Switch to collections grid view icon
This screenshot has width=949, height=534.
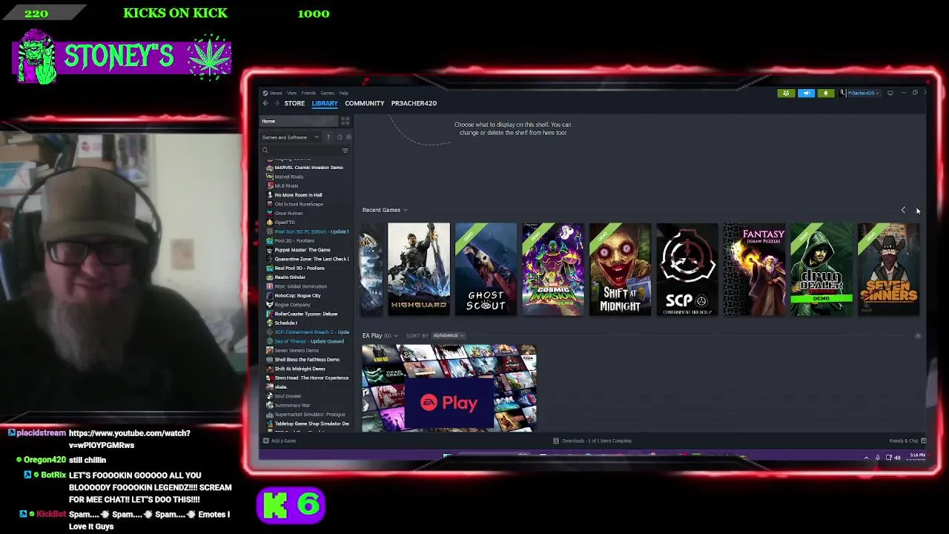[345, 121]
